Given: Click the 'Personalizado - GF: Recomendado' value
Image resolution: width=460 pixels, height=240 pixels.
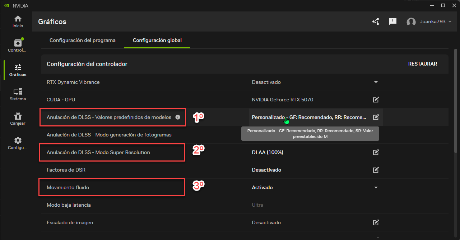Looking at the screenshot, I should pos(309,117).
